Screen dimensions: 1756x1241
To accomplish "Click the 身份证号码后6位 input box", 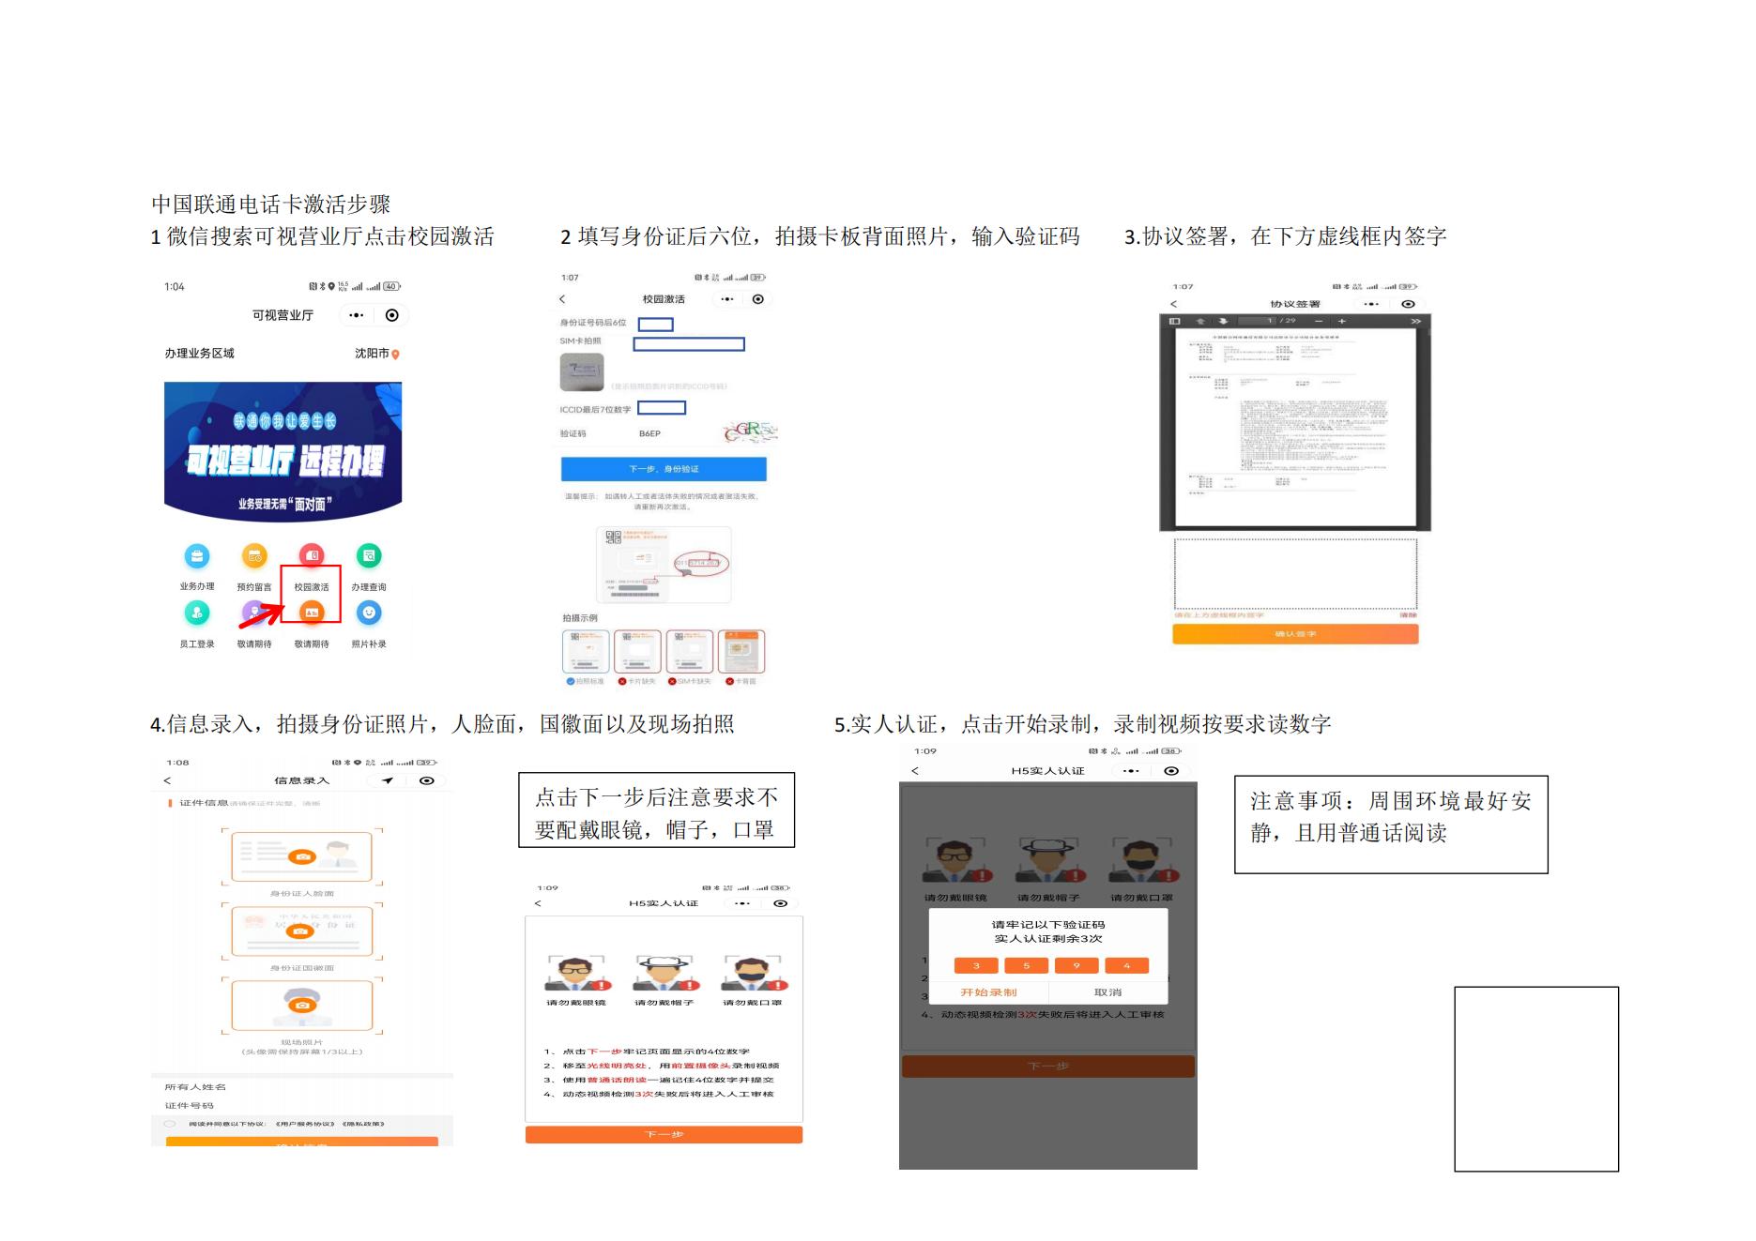I will pyautogui.click(x=656, y=325).
